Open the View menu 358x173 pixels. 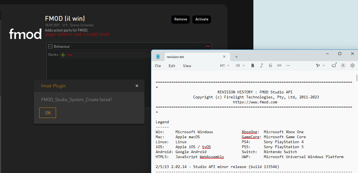pyautogui.click(x=187, y=66)
